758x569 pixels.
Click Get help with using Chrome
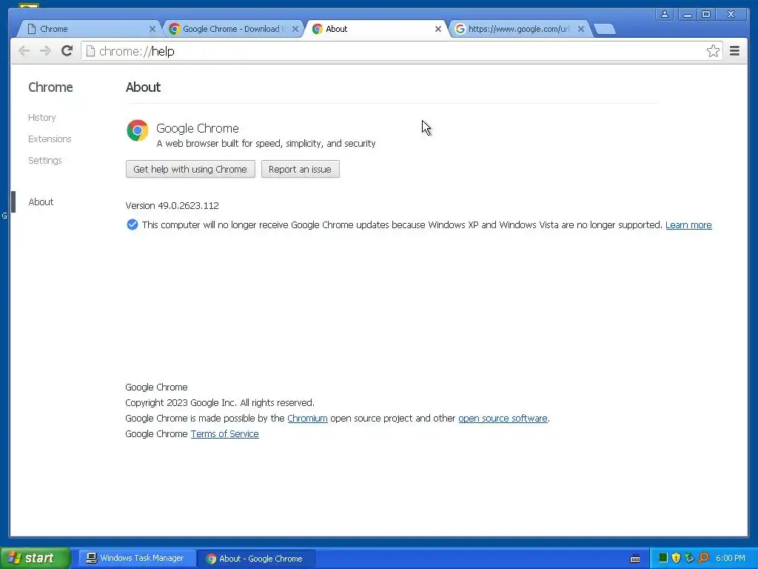[190, 170]
